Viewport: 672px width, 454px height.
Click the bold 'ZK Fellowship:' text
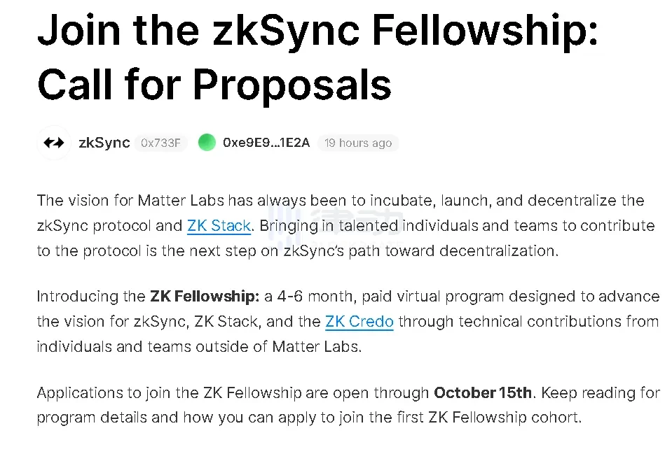[205, 297]
